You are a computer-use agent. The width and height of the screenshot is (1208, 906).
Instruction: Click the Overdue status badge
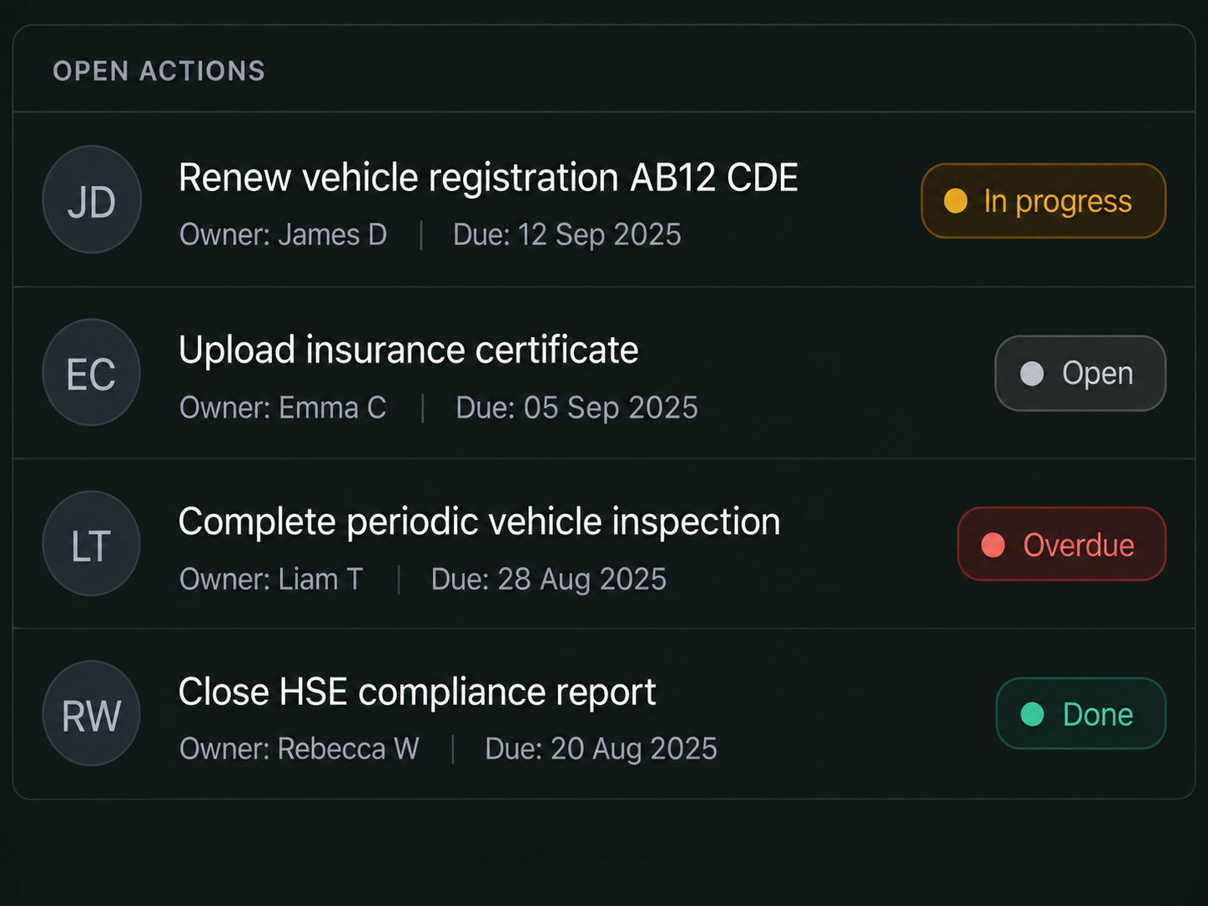pos(1061,544)
